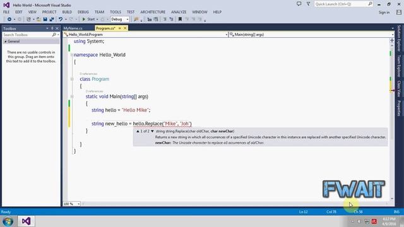Open the TEAM menu

coord(99,12)
